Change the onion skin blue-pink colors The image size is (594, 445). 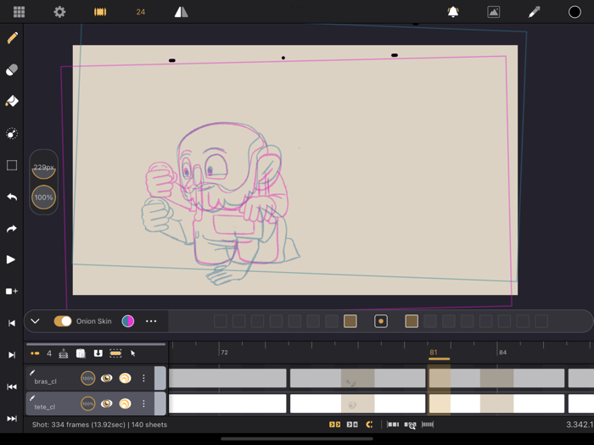pos(128,321)
